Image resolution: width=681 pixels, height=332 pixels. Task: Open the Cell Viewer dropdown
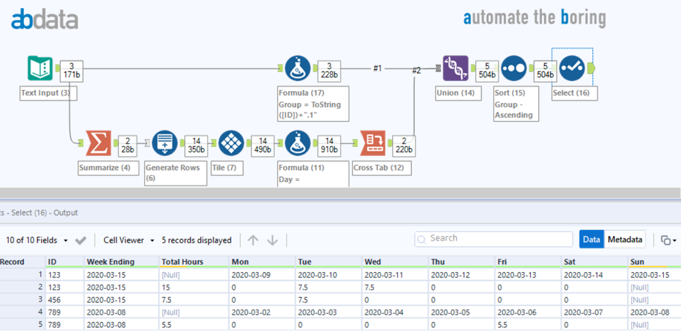129,240
